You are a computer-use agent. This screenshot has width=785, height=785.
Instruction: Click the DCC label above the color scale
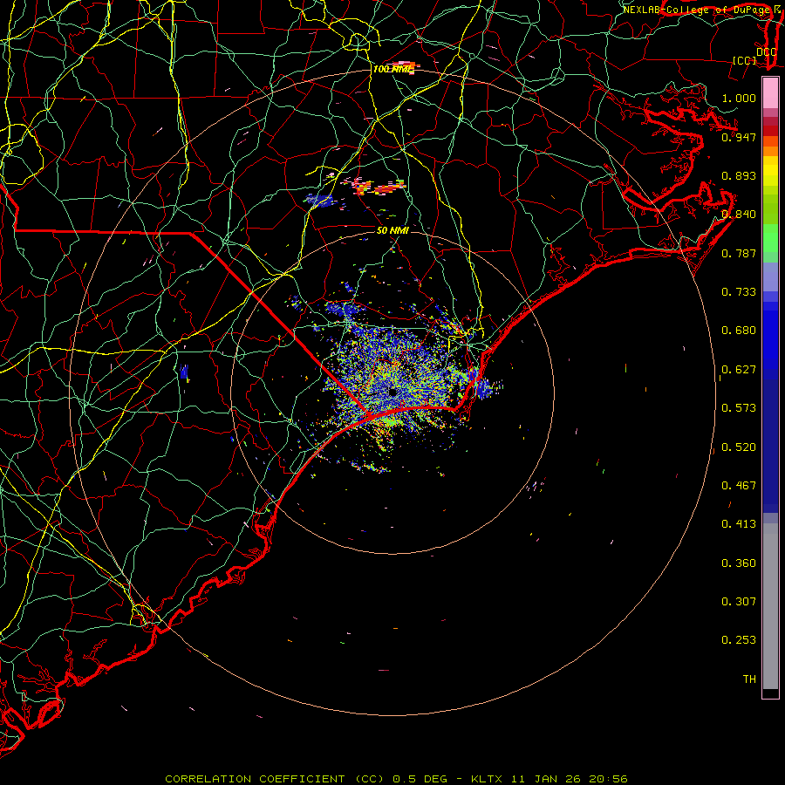[766, 51]
